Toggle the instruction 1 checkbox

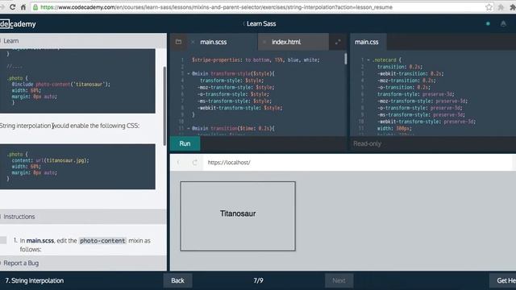3,240
